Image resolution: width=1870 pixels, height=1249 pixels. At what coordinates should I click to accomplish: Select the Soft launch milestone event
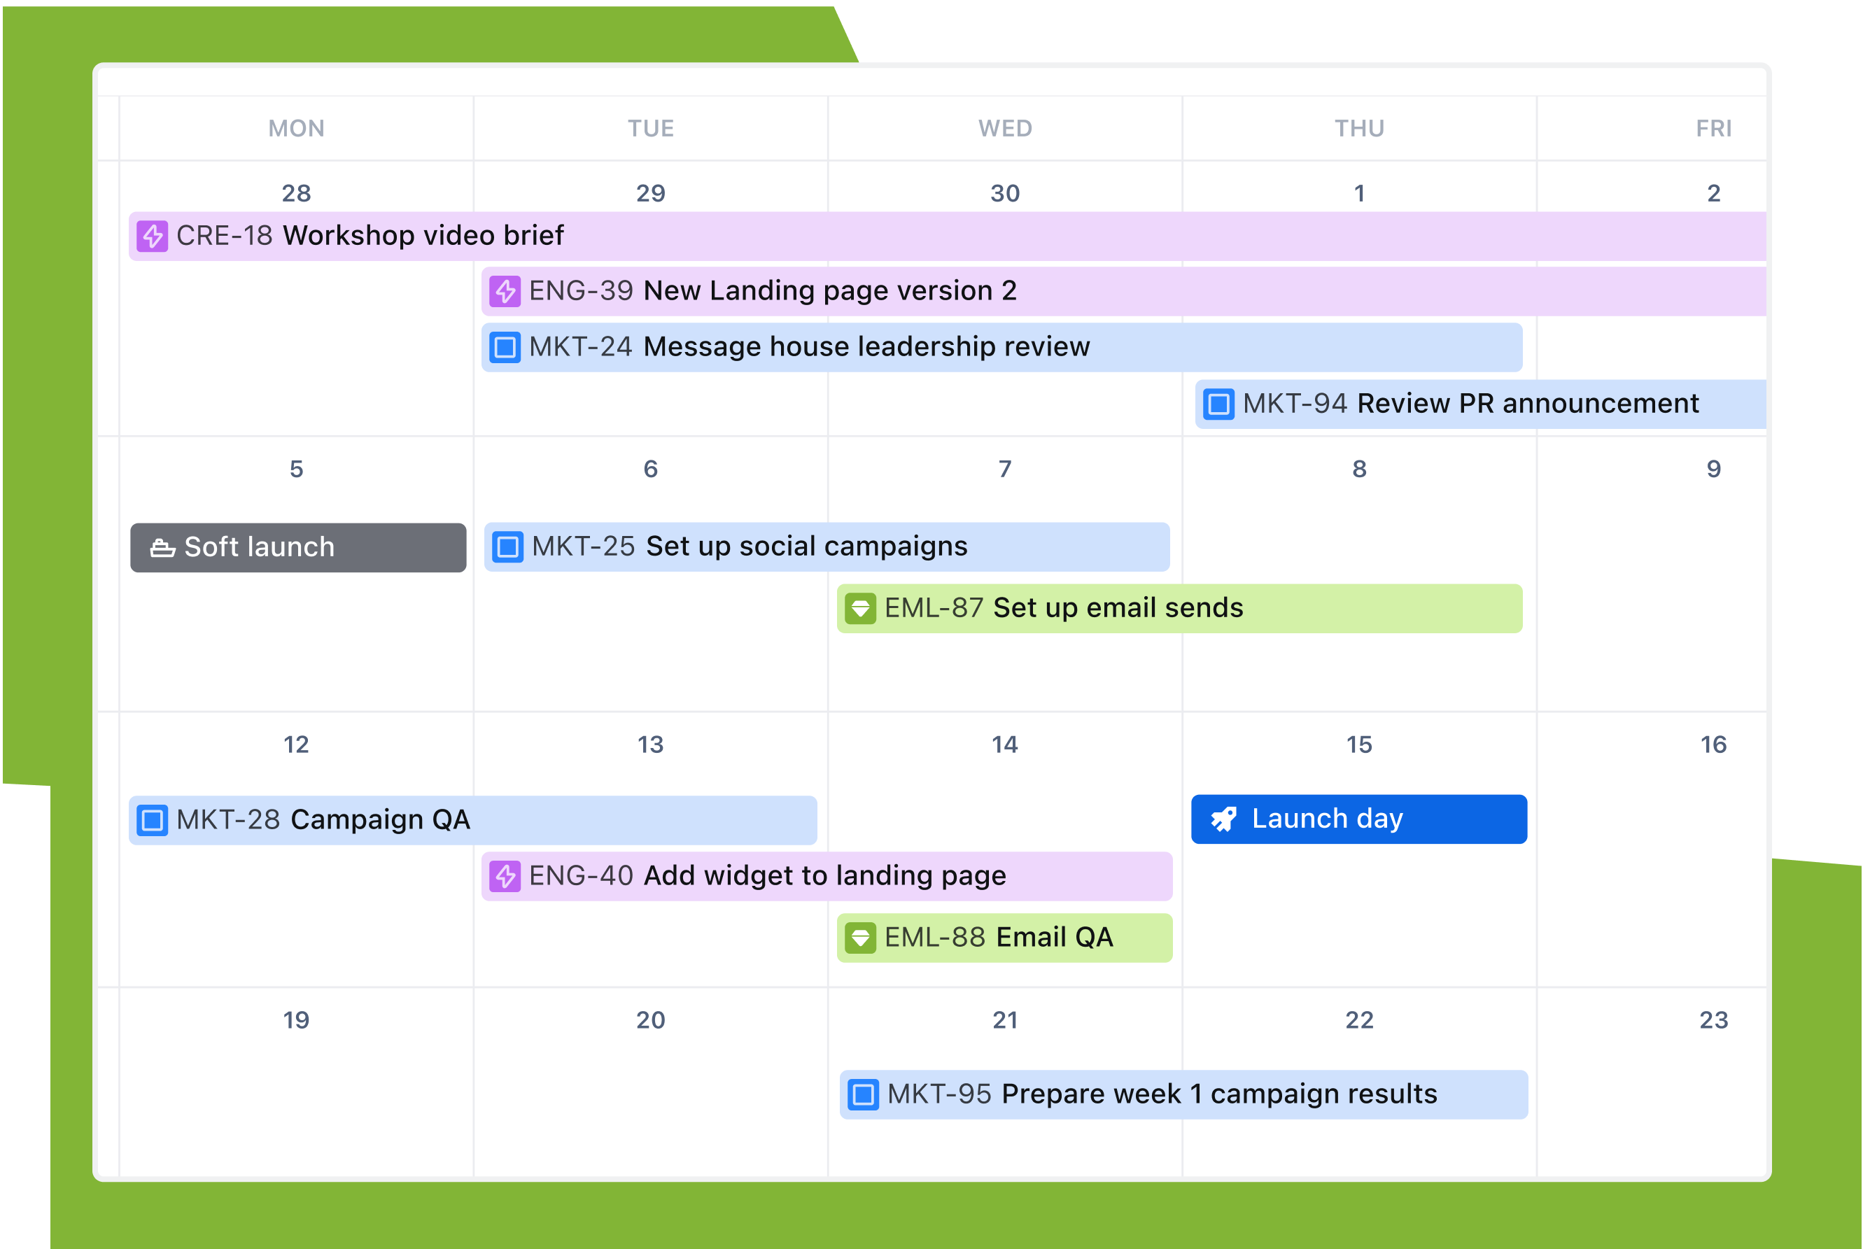pos(300,545)
